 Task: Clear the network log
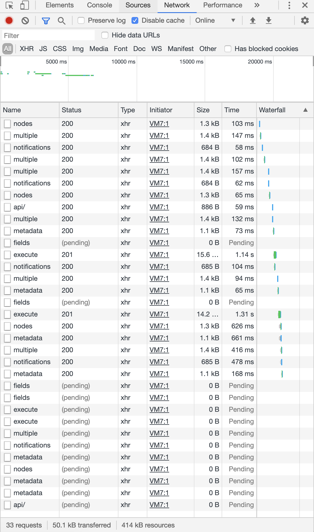[x=25, y=20]
